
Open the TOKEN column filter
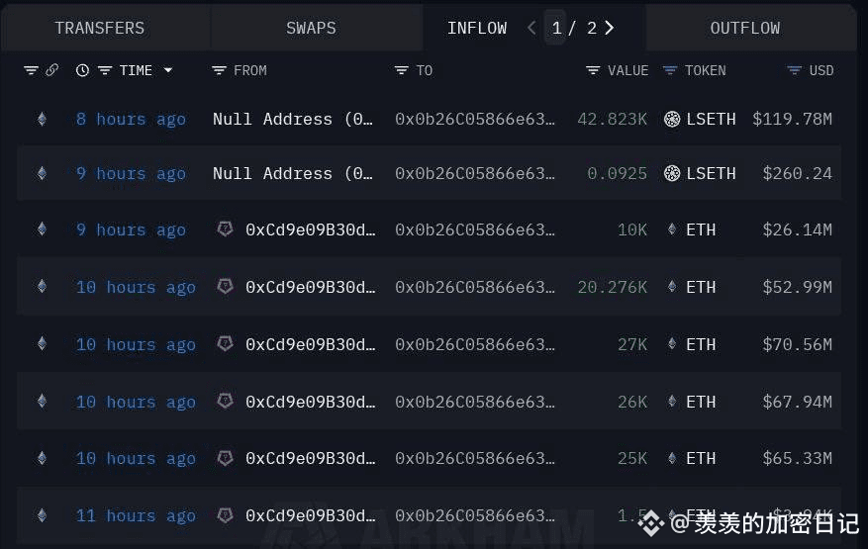pos(670,70)
